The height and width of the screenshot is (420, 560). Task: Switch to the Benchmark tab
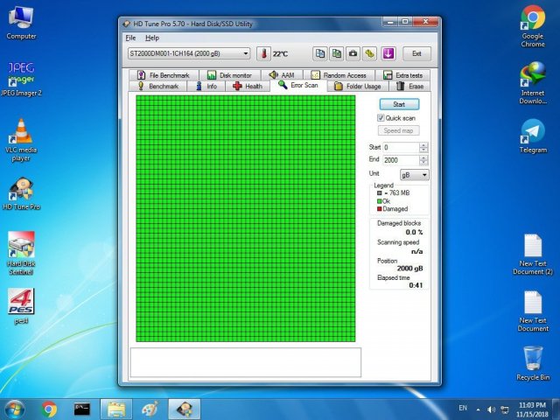click(157, 87)
